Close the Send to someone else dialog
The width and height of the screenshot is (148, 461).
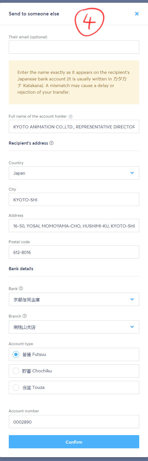tap(137, 14)
